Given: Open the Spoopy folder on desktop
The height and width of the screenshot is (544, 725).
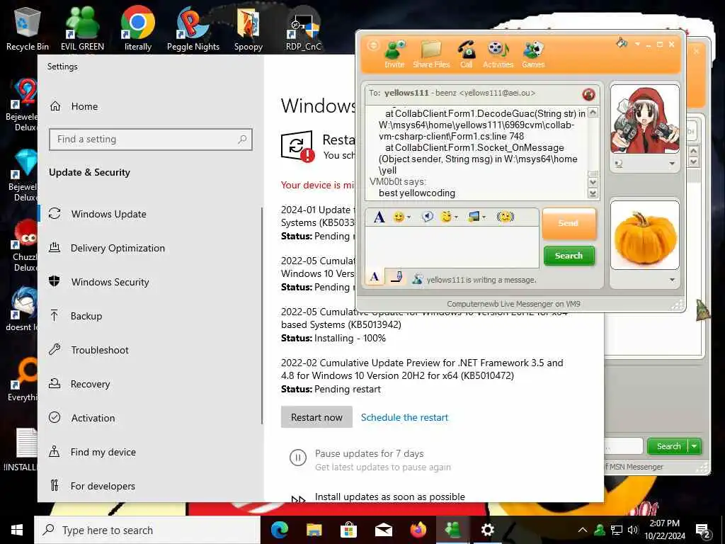Looking at the screenshot, I should [x=249, y=28].
